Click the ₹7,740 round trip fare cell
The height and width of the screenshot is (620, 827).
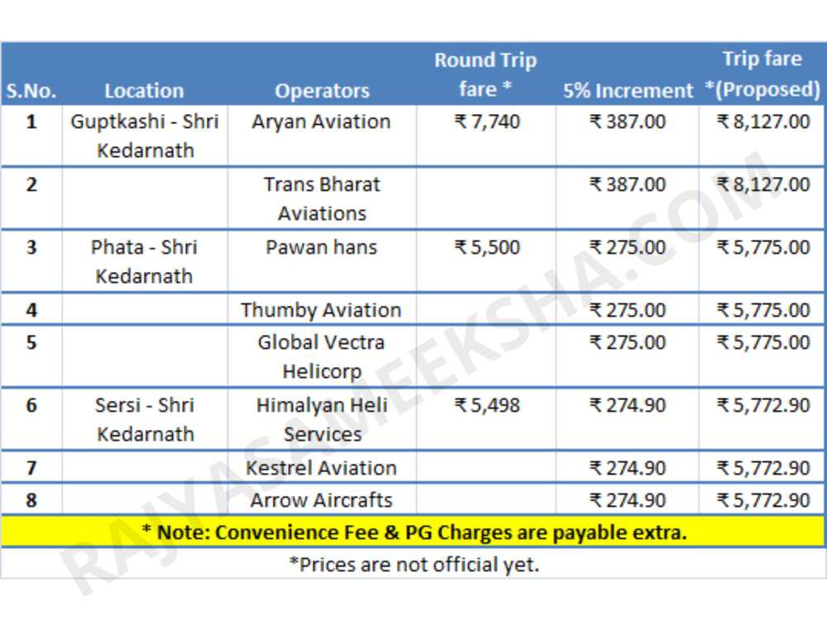coord(486,122)
